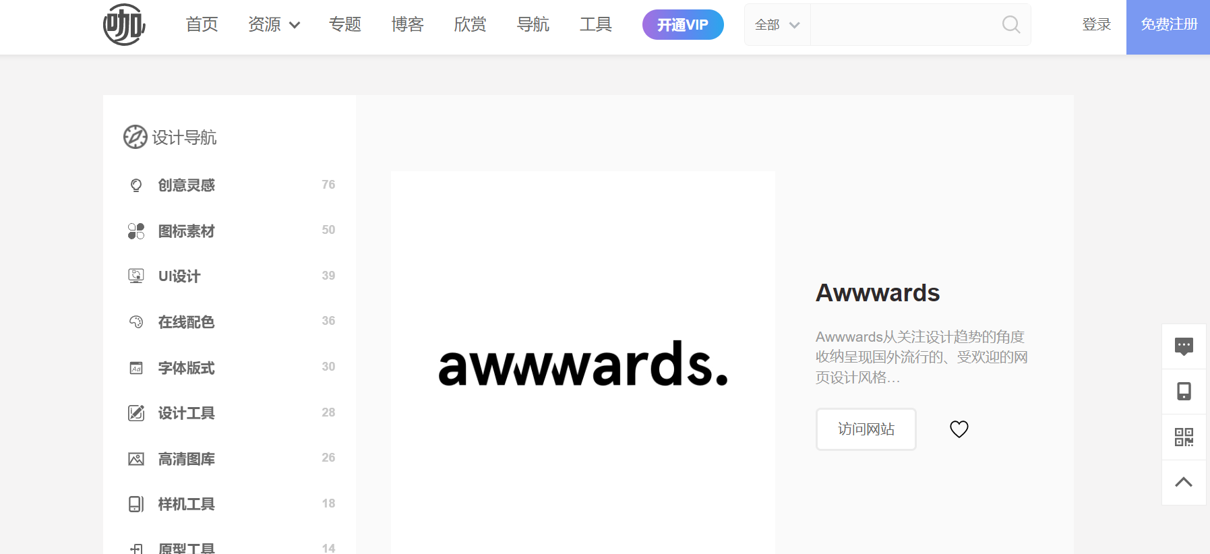Show the QR code icon
The width and height of the screenshot is (1210, 554).
(x=1184, y=437)
